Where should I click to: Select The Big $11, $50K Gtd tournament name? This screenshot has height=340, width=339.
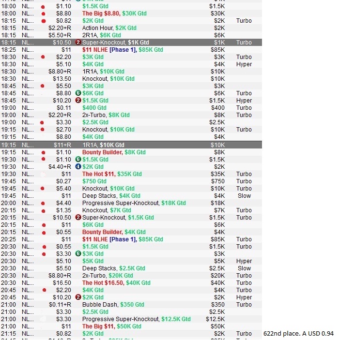click(x=111, y=326)
